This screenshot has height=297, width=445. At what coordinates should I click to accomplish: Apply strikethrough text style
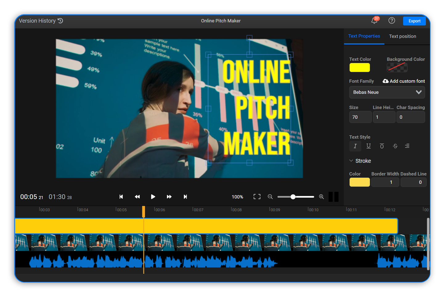click(395, 146)
